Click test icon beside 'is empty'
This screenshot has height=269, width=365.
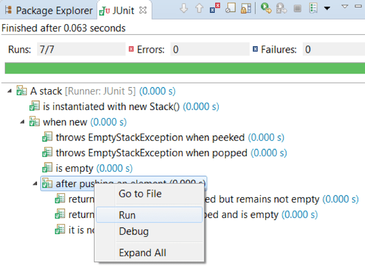click(x=47, y=168)
